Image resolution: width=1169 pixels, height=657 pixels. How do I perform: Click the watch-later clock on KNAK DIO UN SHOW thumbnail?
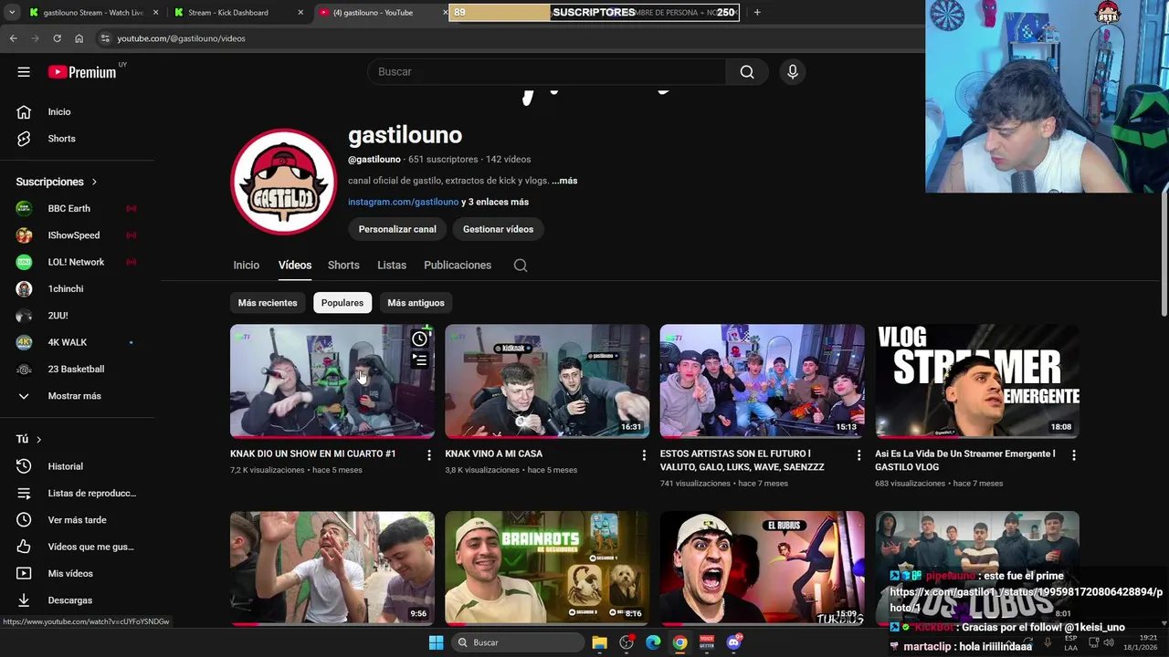[x=420, y=339]
